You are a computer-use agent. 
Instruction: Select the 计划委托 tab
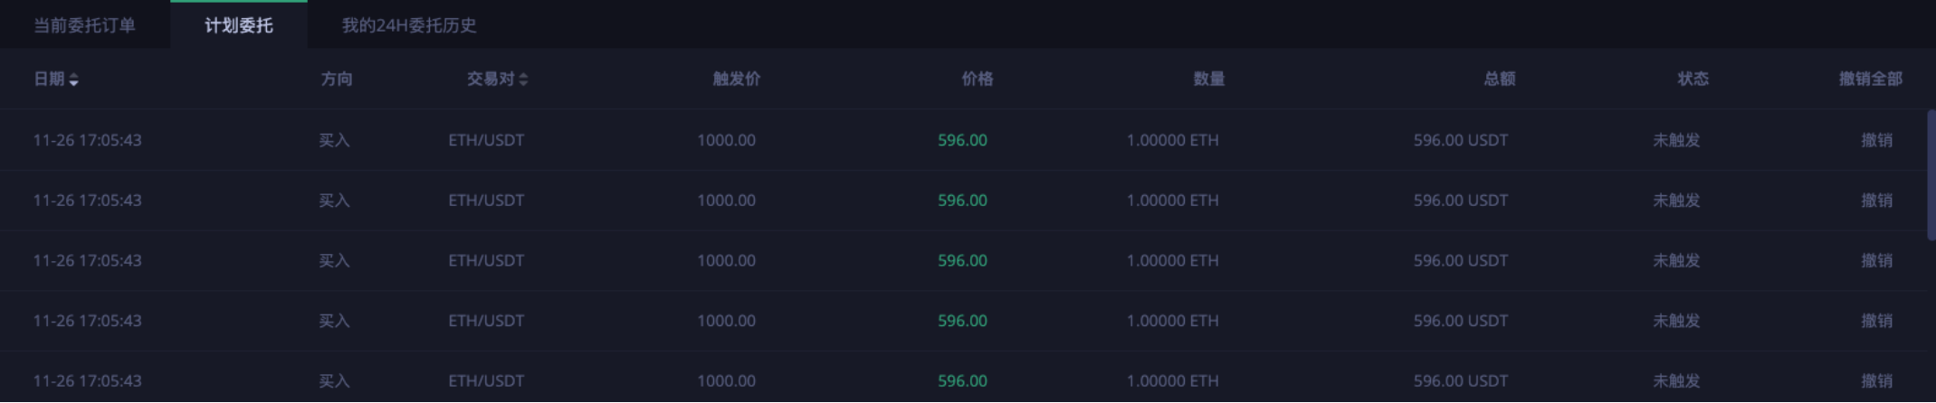pos(238,25)
